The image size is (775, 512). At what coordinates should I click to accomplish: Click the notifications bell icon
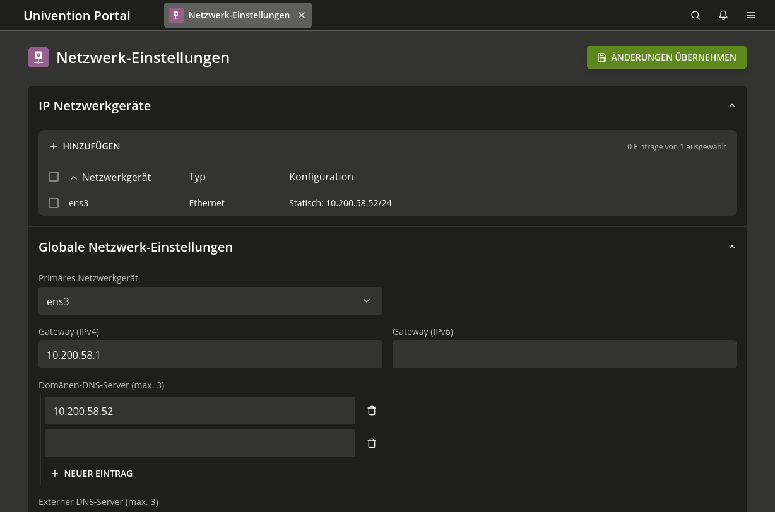[x=723, y=15]
